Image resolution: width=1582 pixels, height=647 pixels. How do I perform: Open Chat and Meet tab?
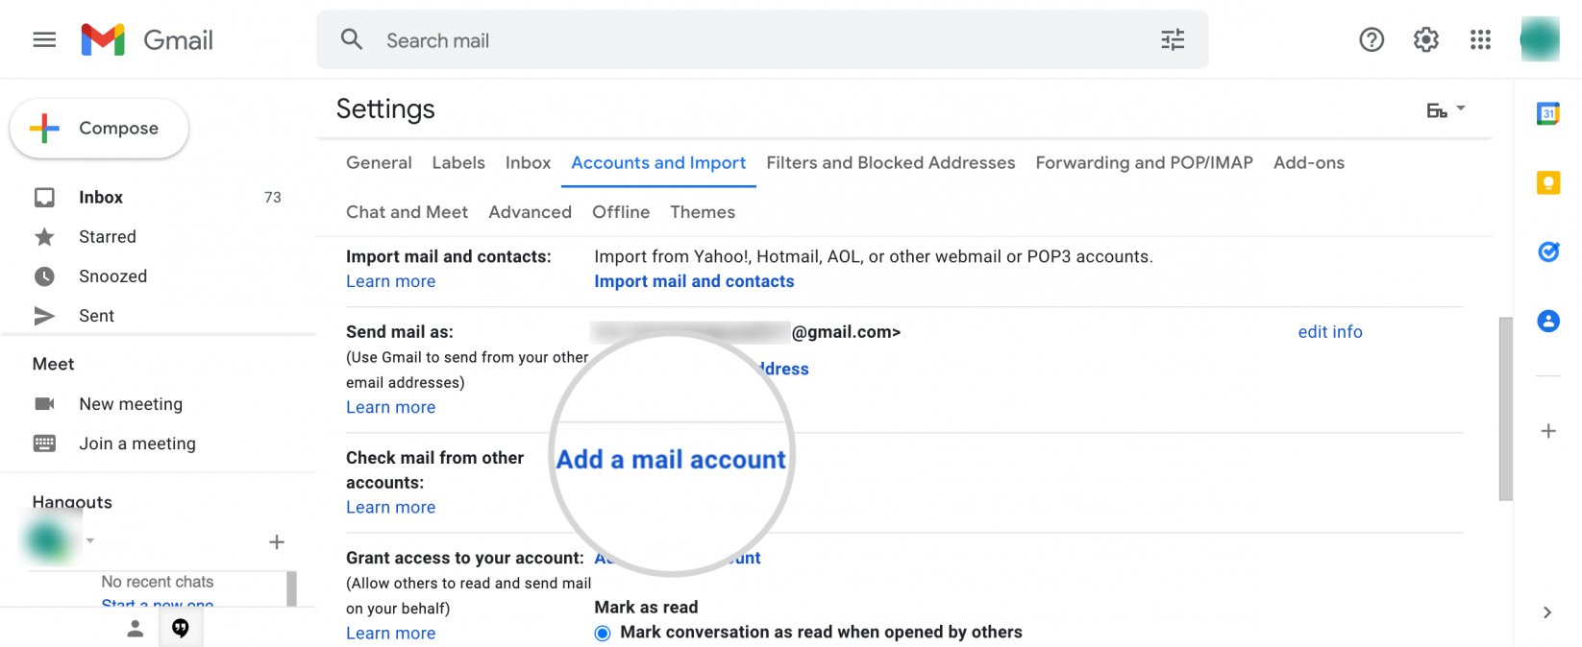coord(407,212)
